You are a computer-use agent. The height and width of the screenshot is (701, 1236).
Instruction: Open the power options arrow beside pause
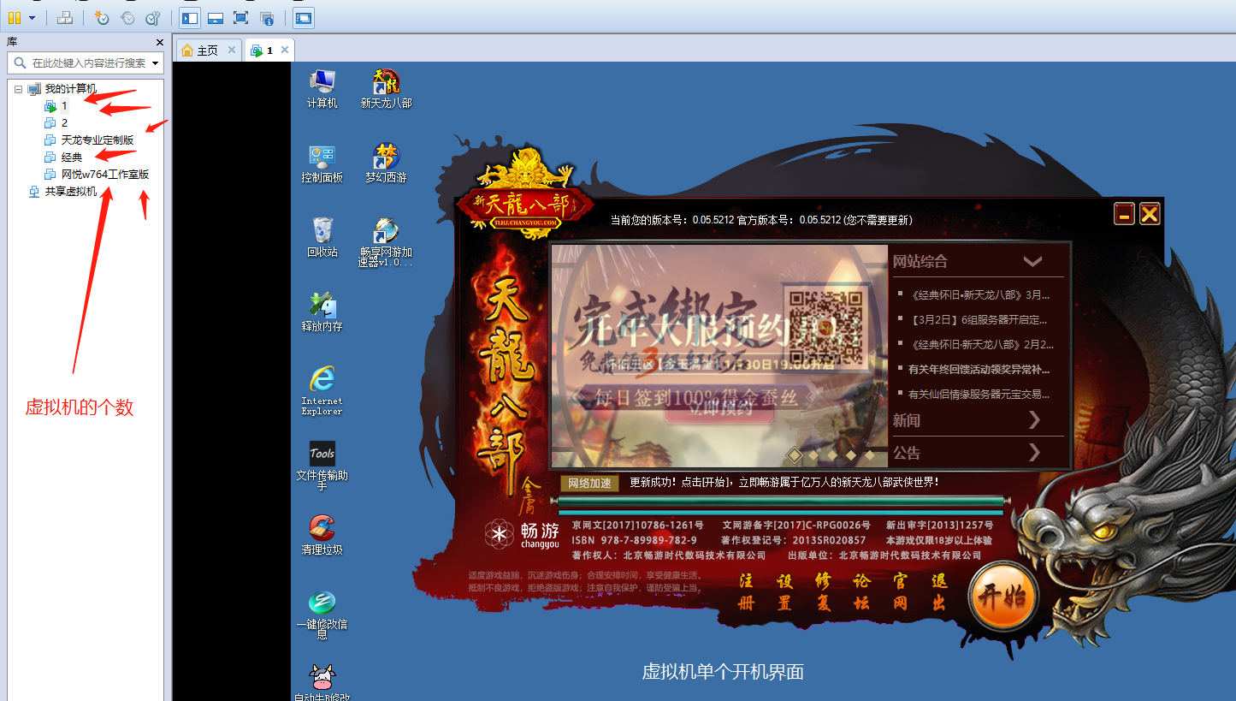pyautogui.click(x=33, y=17)
